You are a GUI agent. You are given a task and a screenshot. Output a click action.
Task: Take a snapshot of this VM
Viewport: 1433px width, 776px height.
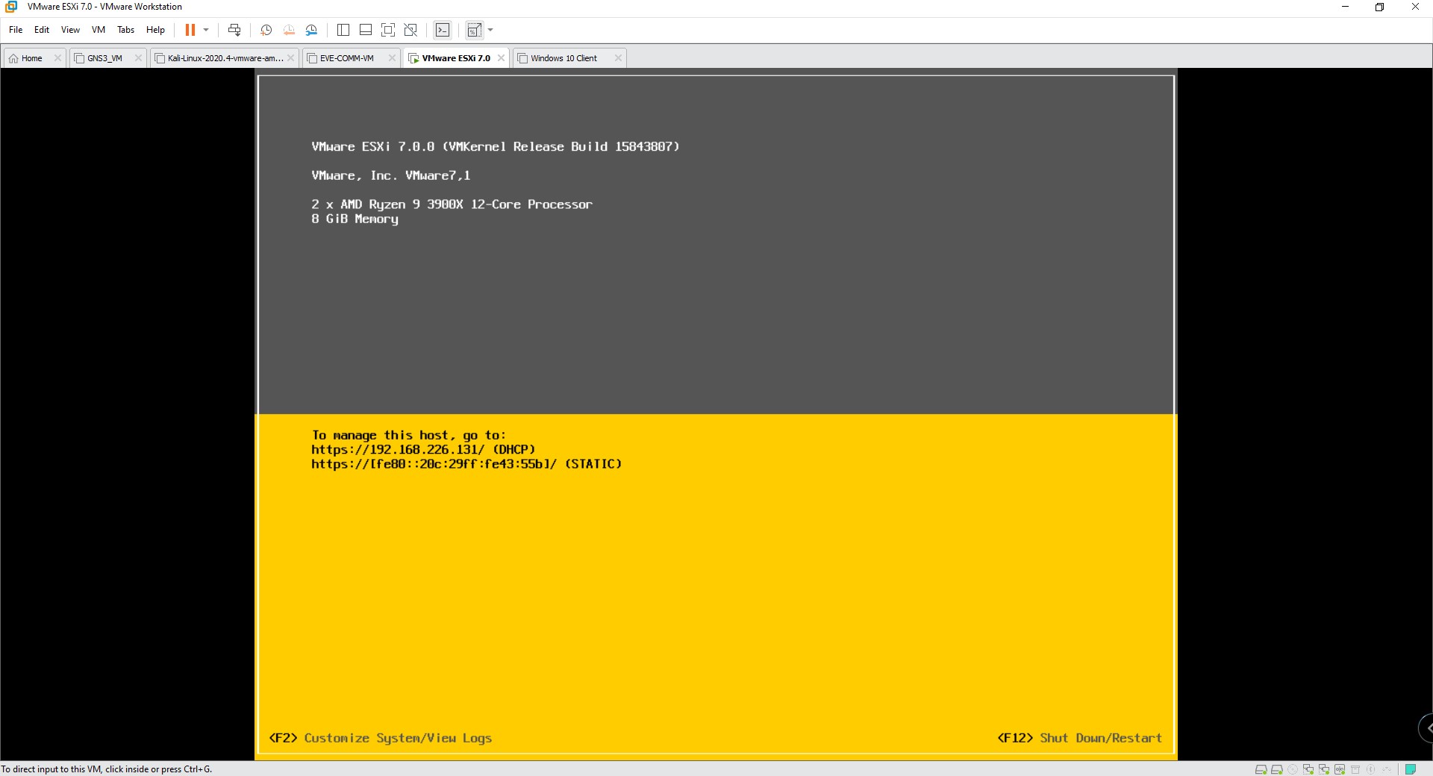266,30
